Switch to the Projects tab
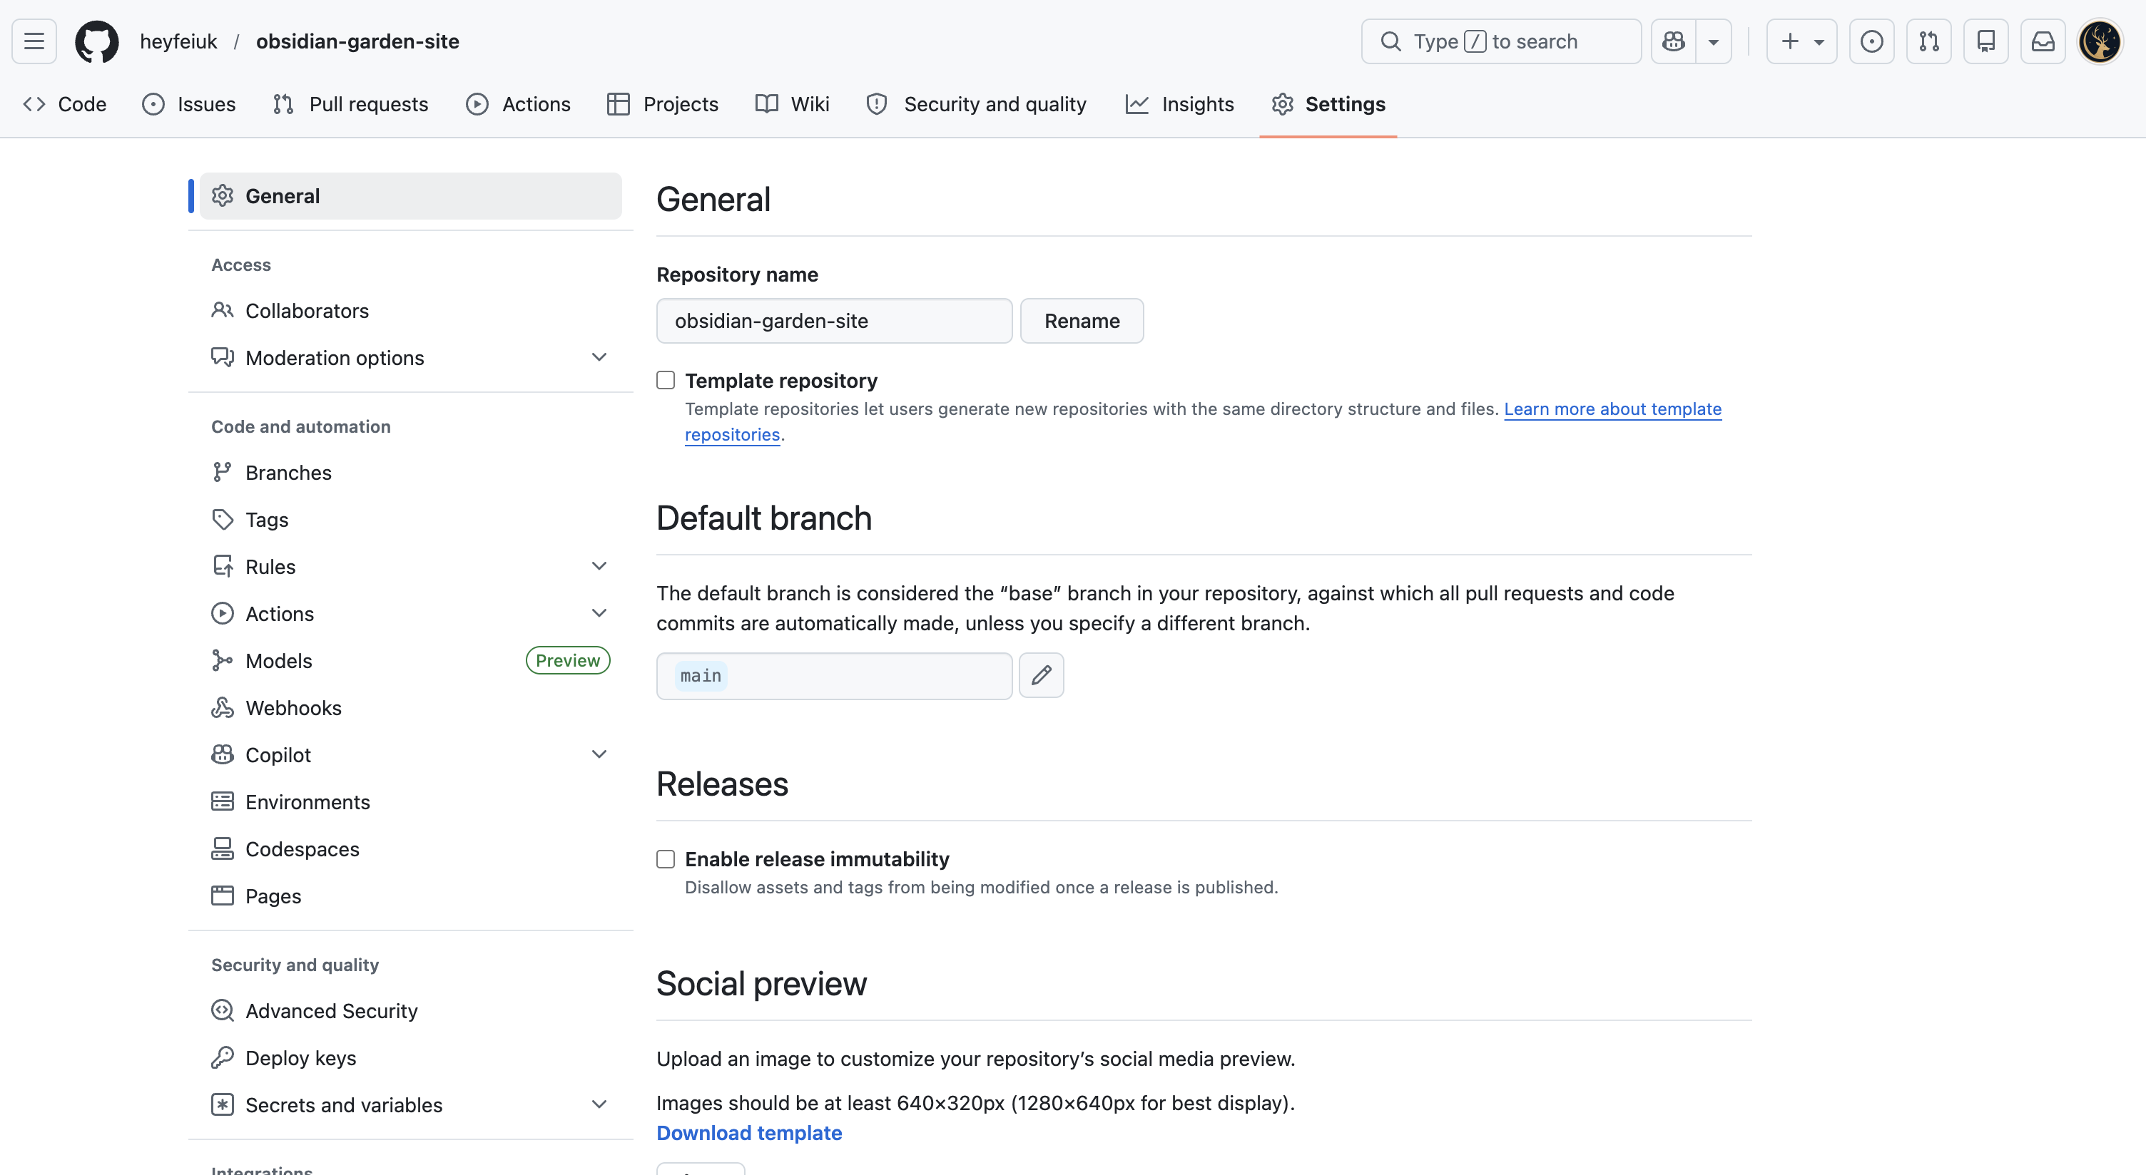 click(663, 104)
